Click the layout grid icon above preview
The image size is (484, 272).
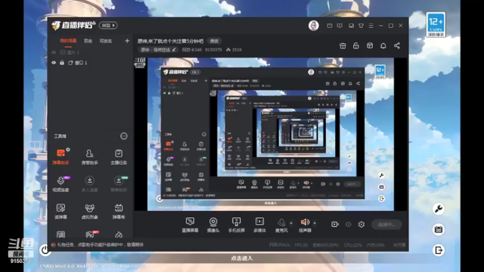[x=370, y=46]
